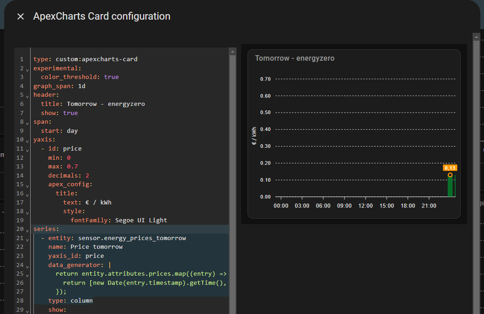Fold the data_generator block at line 24
The width and height of the screenshot is (484, 314).
(27, 267)
